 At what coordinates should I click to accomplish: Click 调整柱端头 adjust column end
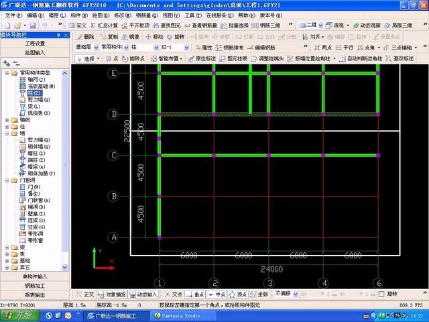pos(267,58)
